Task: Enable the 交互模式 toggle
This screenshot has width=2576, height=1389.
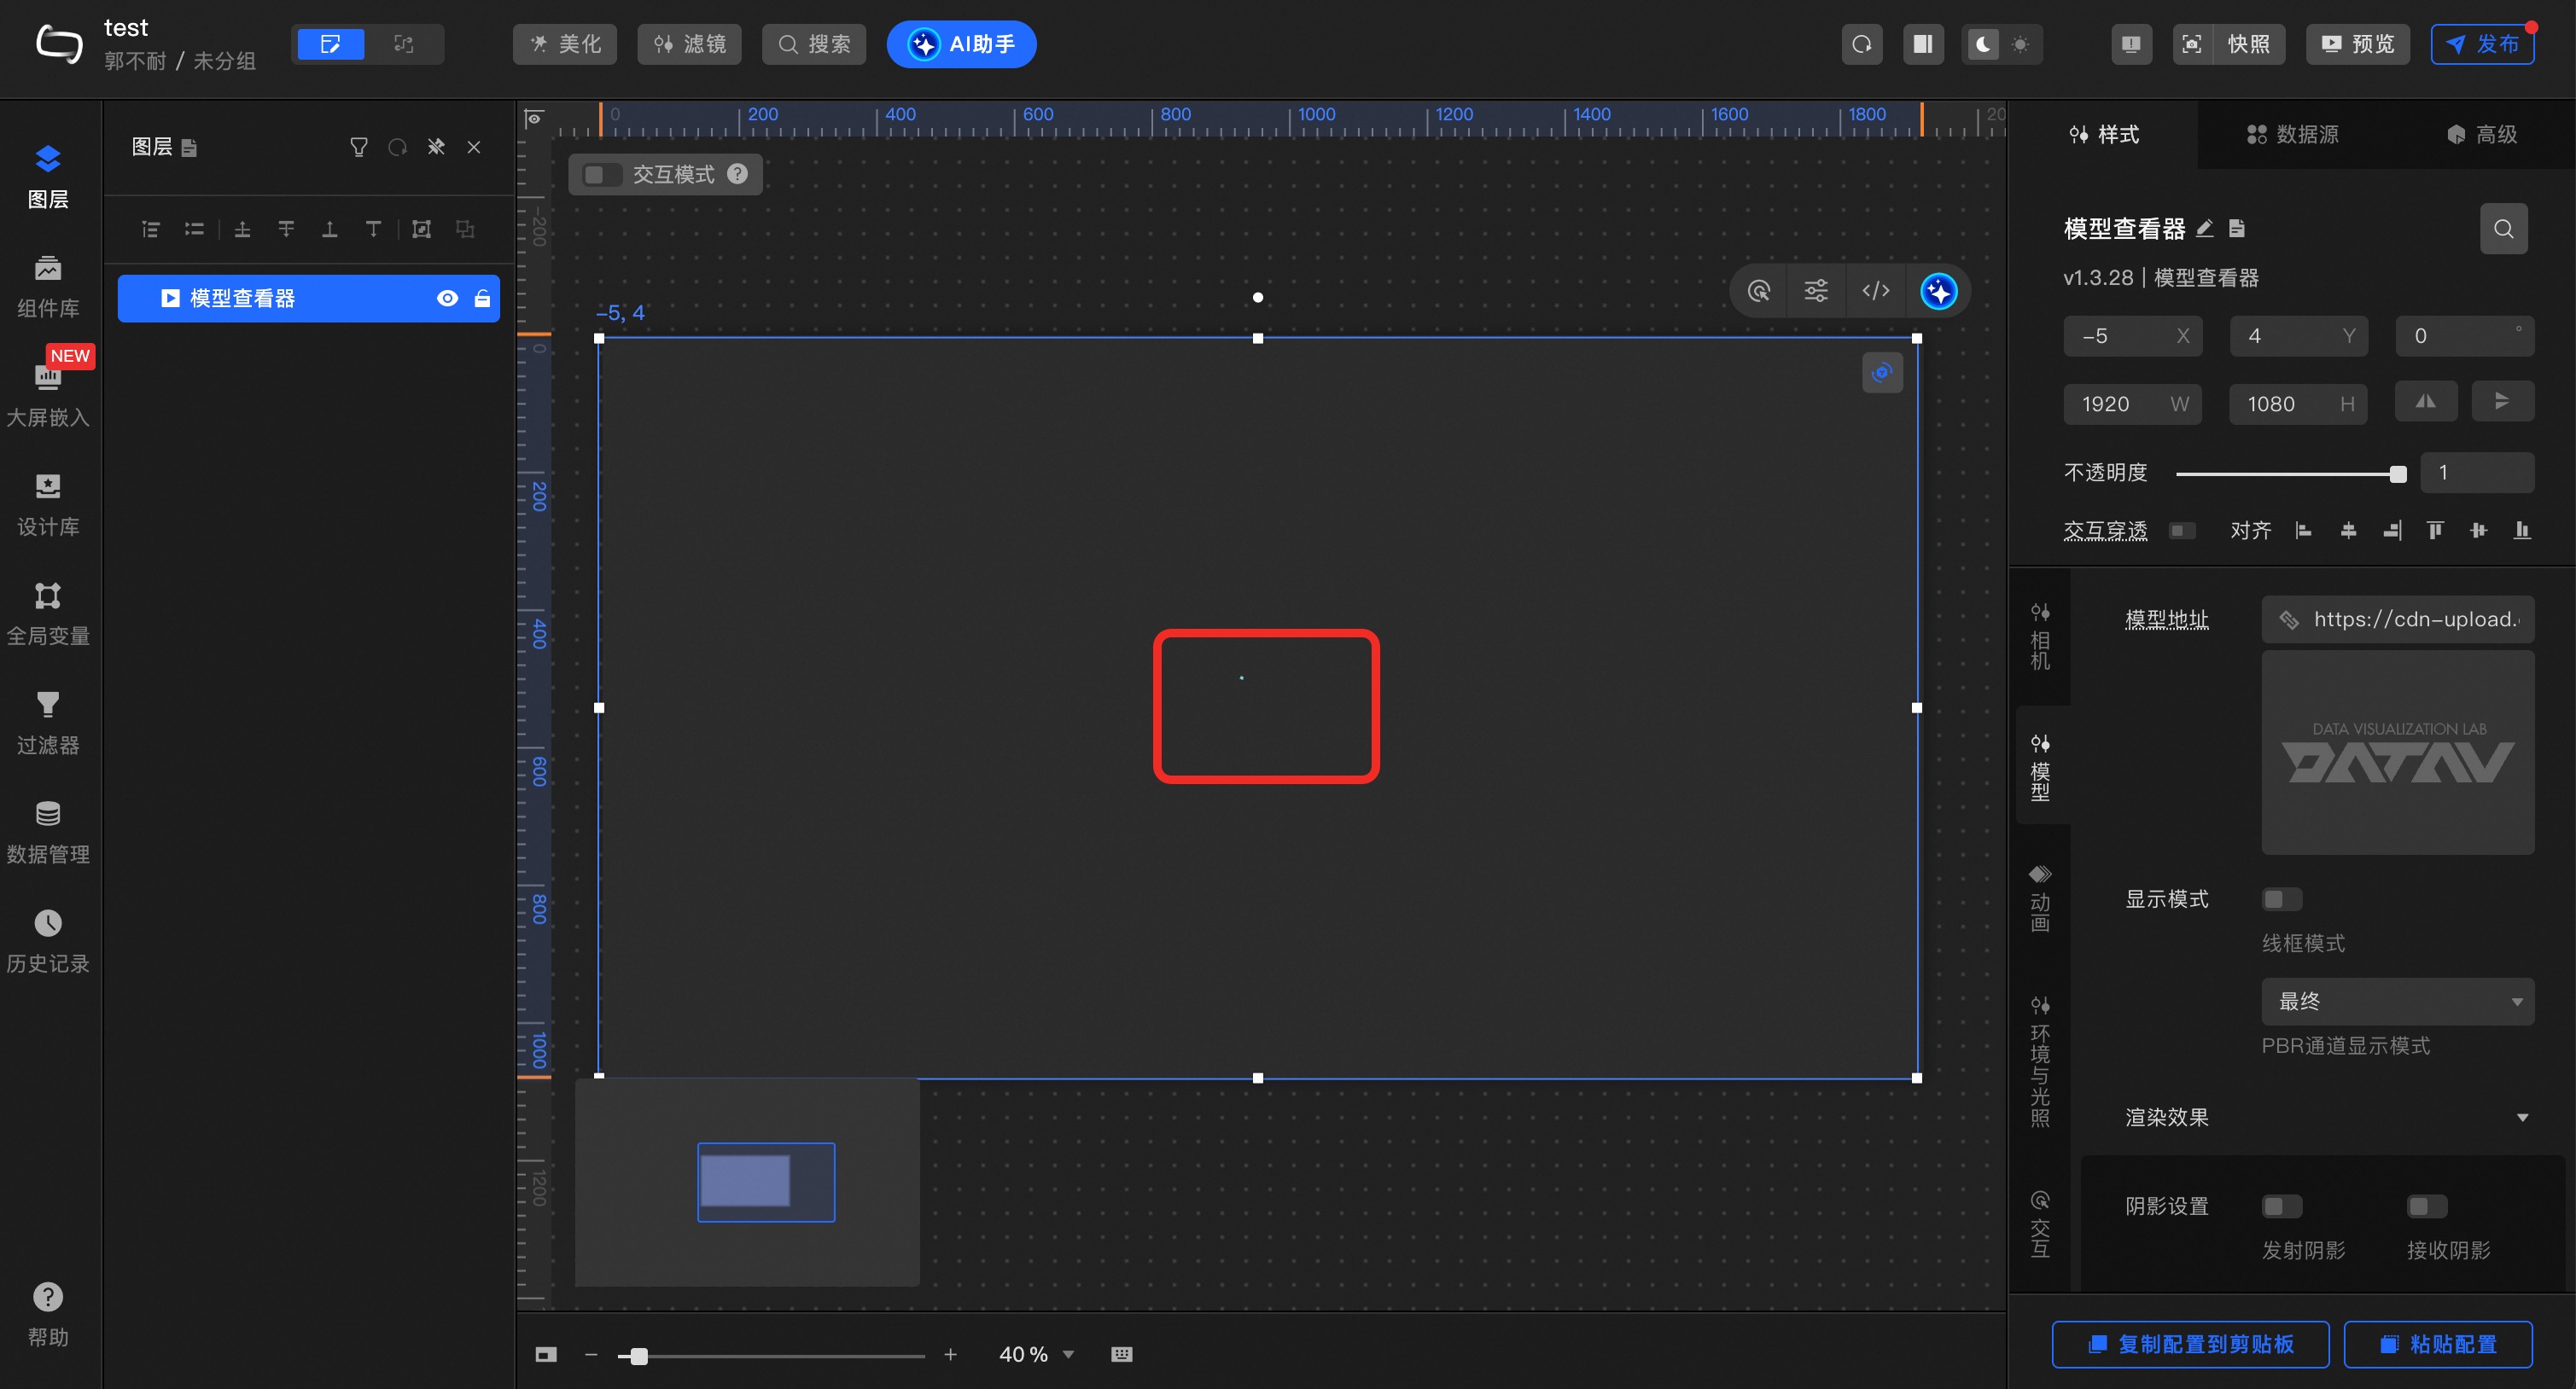Action: [601, 175]
